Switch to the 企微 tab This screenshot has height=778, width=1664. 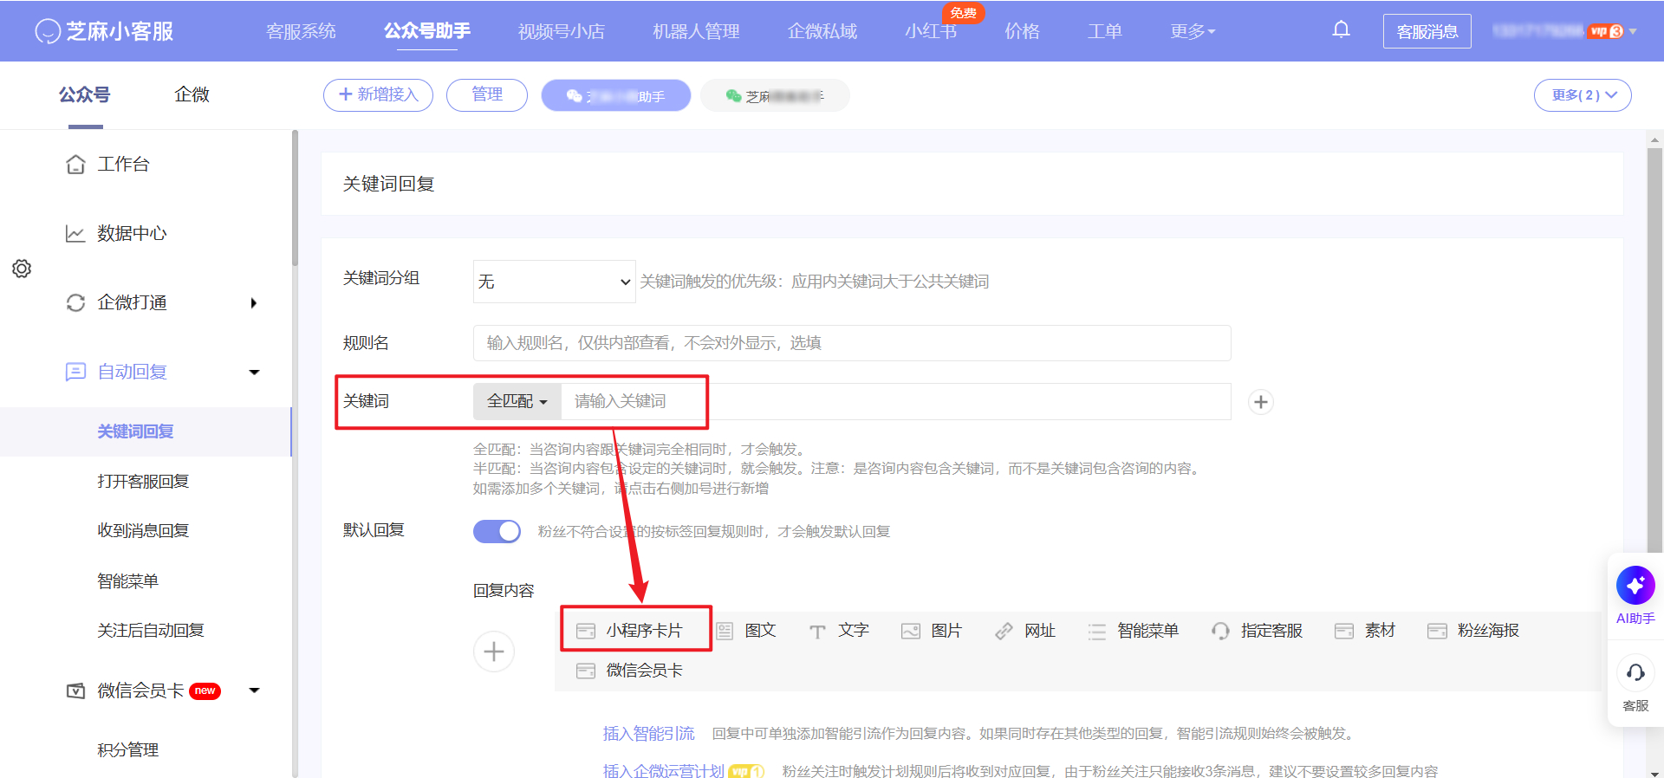click(x=192, y=94)
